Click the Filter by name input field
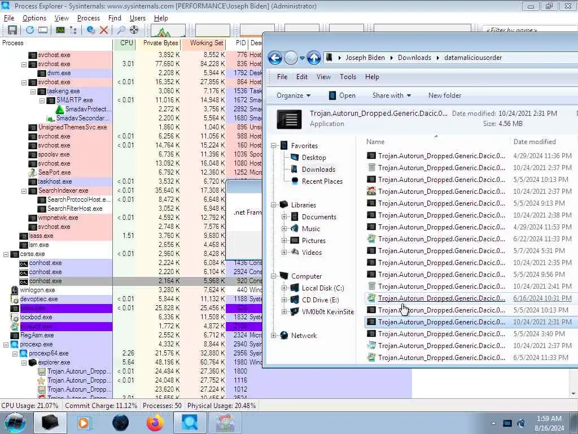Image resolution: width=578 pixels, height=434 pixels. (529, 29)
